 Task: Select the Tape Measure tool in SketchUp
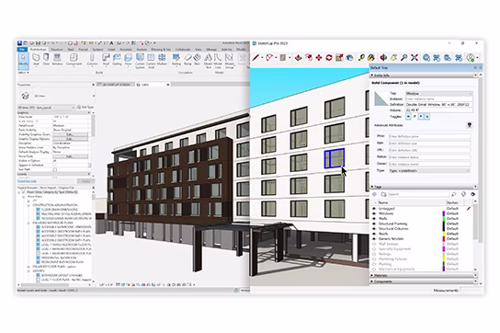click(361, 57)
